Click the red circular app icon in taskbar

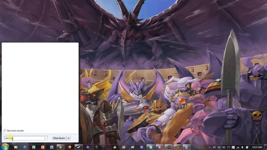pyautogui.click(x=70, y=147)
